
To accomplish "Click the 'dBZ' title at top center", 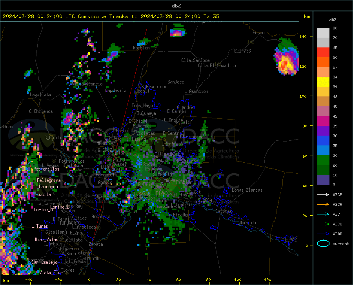I will click(176, 6).
